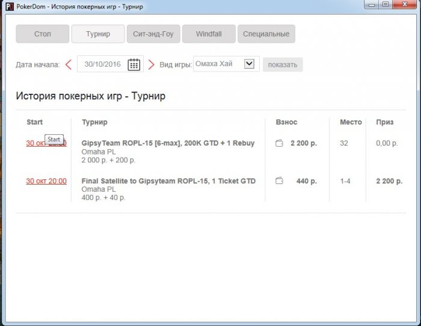Switch to the Стол tab
Image resolution: width=421 pixels, height=326 pixels.
[43, 34]
